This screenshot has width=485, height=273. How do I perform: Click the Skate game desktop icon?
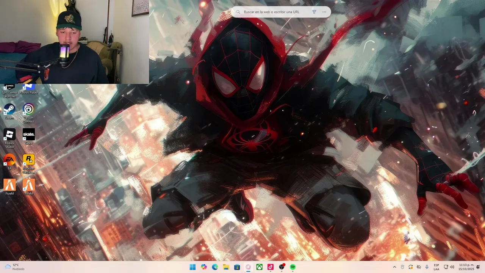(29, 136)
